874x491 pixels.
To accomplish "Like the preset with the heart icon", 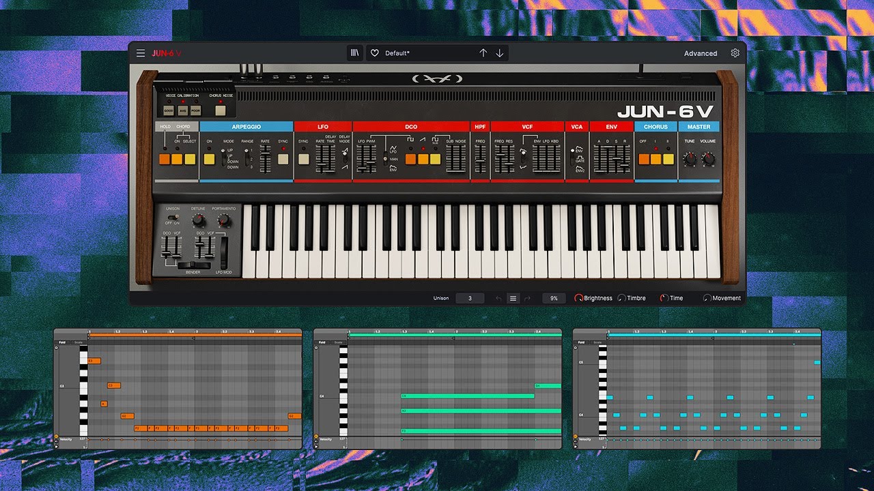I will coord(374,53).
